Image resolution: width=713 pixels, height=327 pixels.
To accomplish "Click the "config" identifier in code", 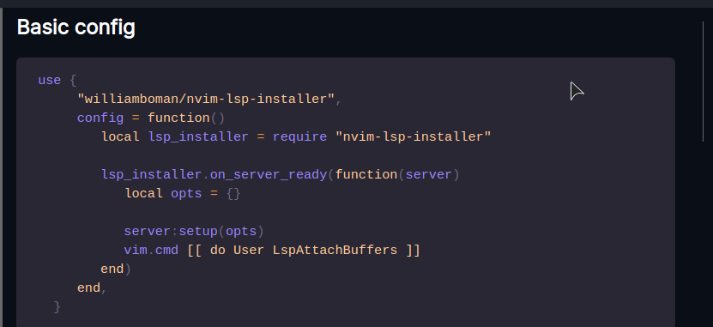I will tap(100, 118).
